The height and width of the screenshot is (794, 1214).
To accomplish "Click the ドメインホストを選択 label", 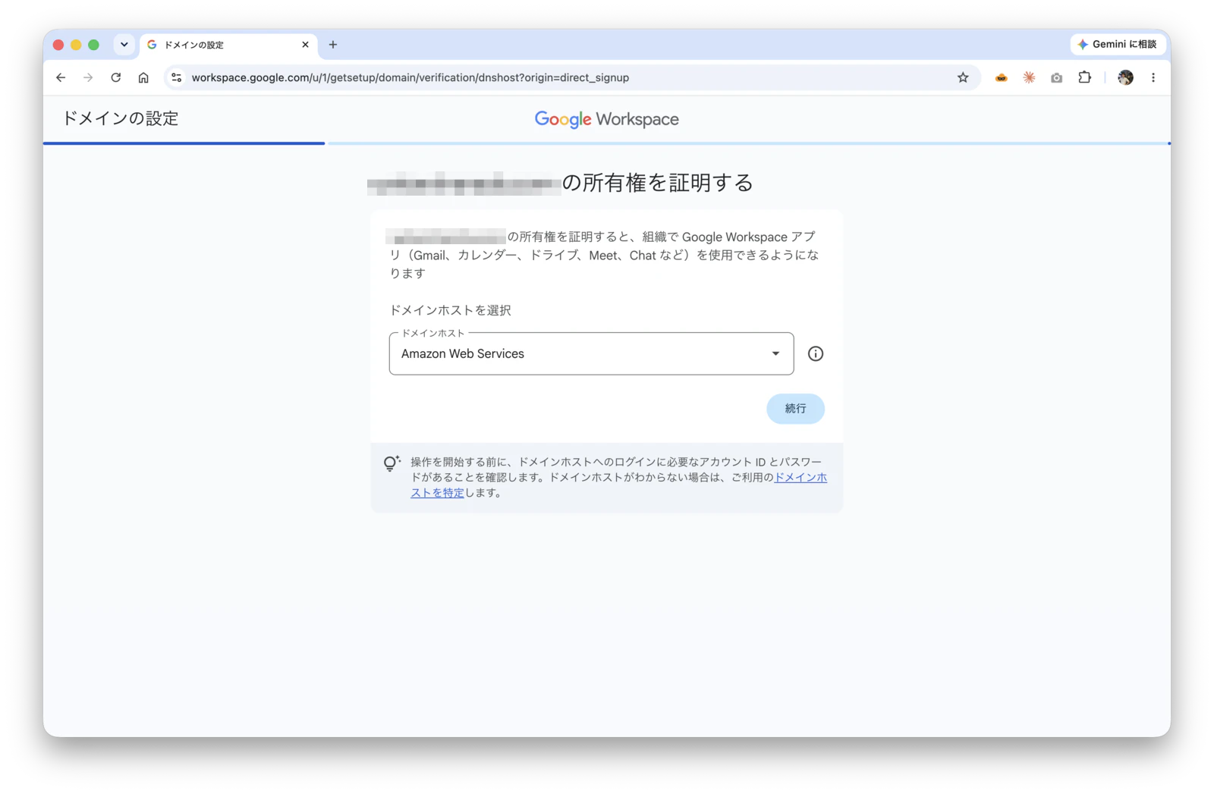I will [x=450, y=310].
